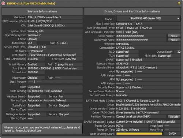Click Operation System value Windows 7
This screenshot has height=138, width=183.
tap(34, 35)
